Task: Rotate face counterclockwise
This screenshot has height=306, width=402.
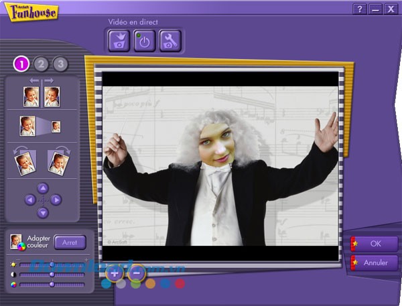Action: tap(25, 161)
